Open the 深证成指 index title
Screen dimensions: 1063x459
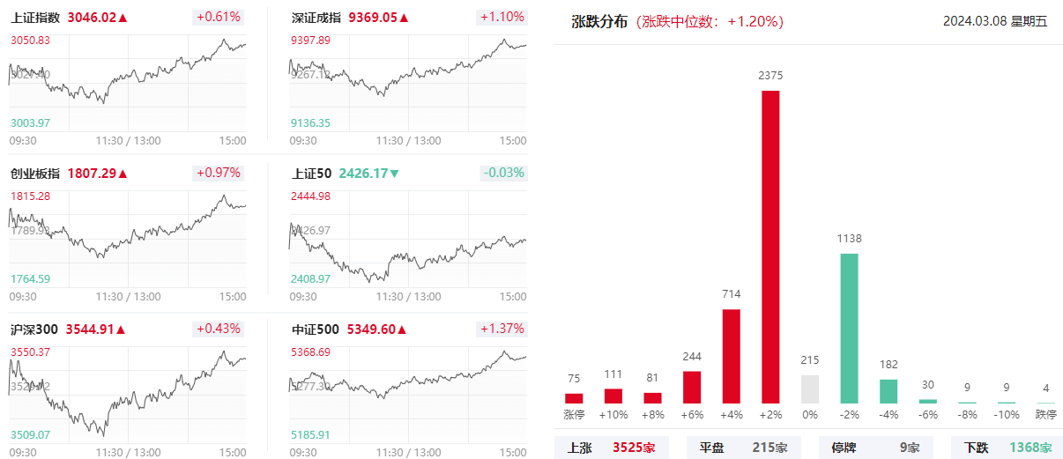click(x=317, y=18)
